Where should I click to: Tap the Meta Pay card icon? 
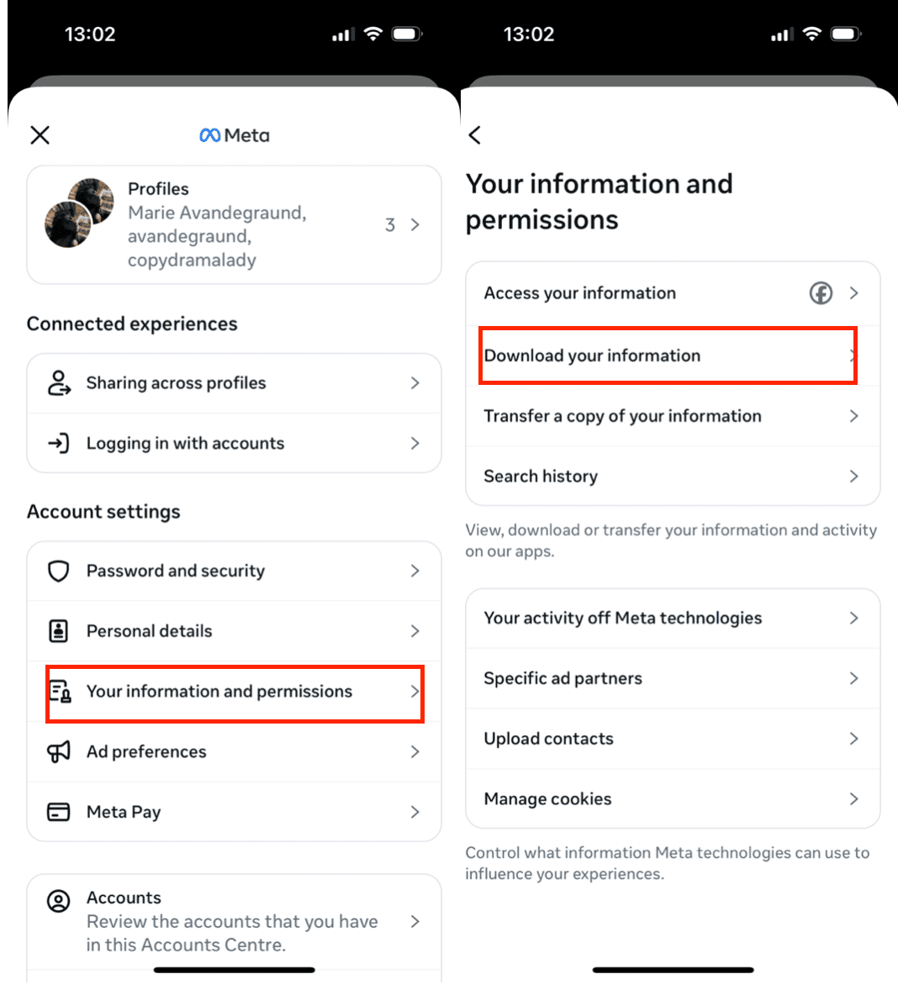tap(58, 812)
